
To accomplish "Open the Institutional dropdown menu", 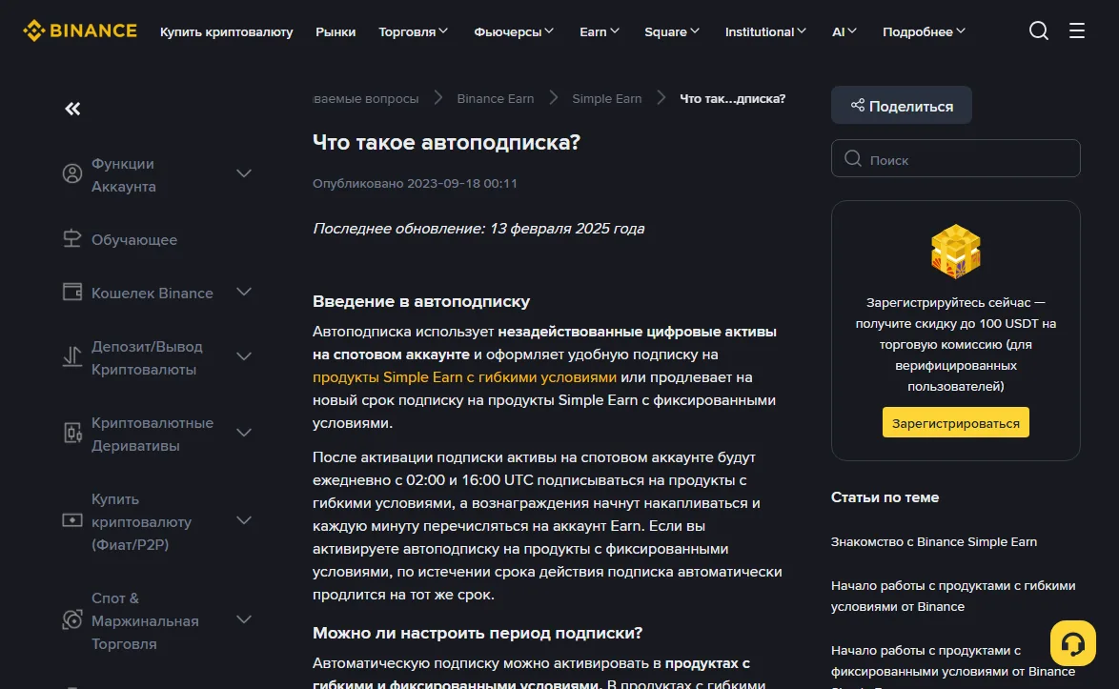I will pos(765,31).
